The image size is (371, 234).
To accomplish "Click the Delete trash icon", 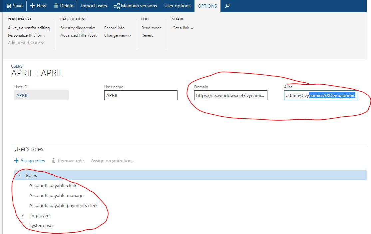I will (56, 6).
